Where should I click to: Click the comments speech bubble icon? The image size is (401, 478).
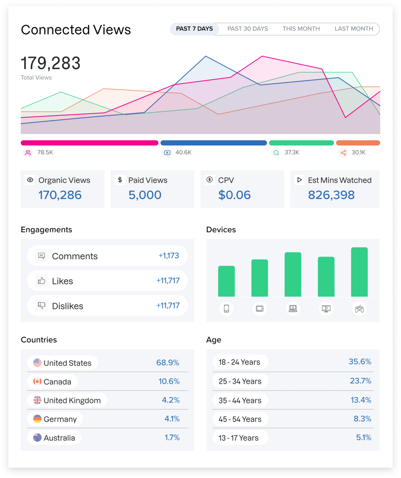coord(41,256)
